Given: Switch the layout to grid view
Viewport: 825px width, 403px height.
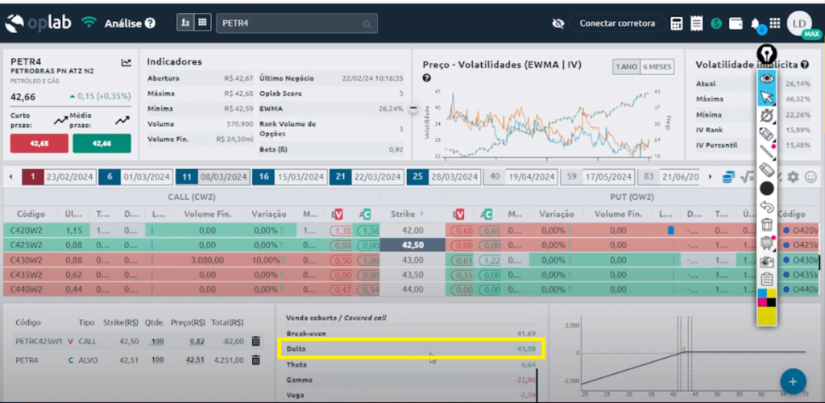Looking at the screenshot, I should click(x=201, y=23).
